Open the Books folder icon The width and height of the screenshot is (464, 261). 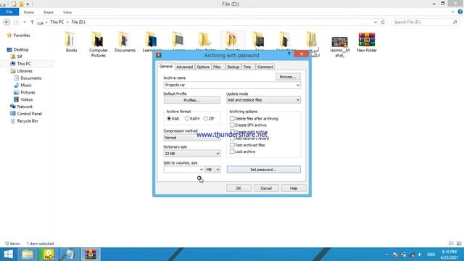coord(71,39)
